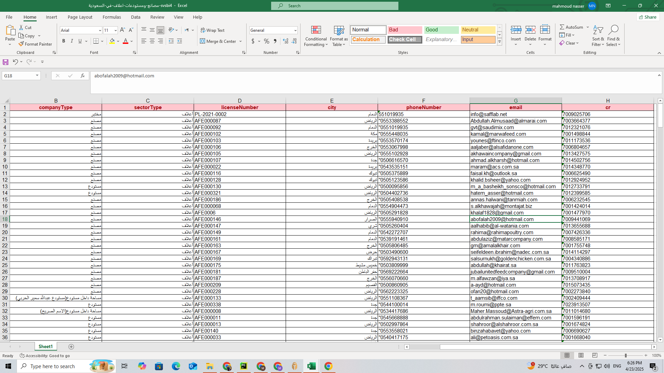Apply the red Font Color swatch
The image size is (664, 373).
coord(126,41)
